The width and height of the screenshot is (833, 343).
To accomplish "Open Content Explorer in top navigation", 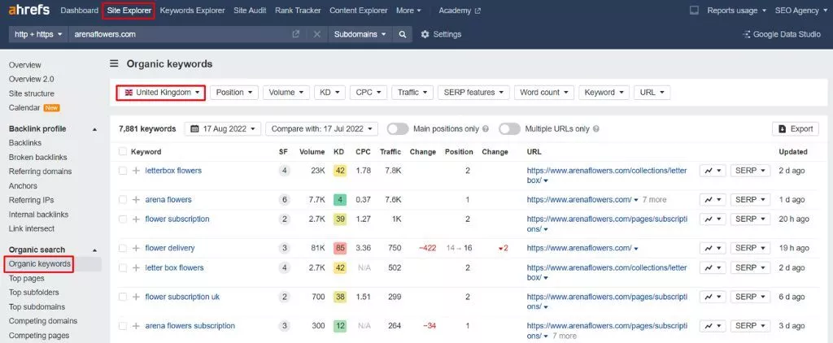I will click(x=359, y=10).
